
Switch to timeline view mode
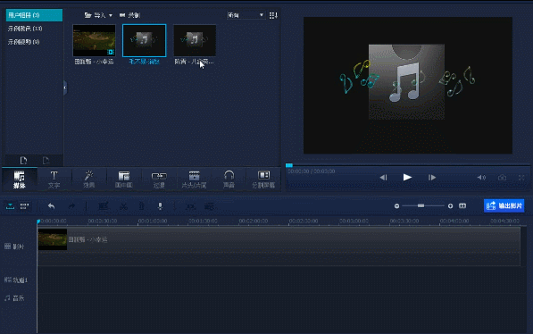click(x=10, y=206)
